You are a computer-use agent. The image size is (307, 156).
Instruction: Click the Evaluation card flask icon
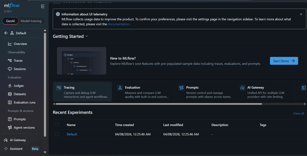point(120,88)
